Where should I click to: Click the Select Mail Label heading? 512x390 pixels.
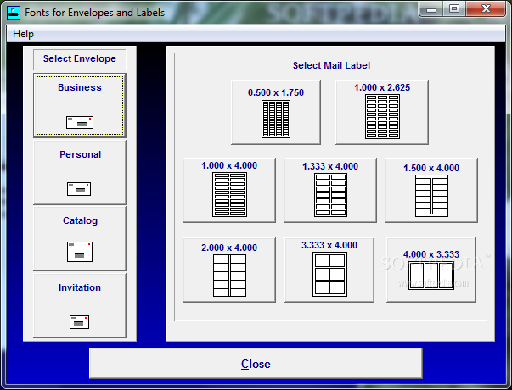pyautogui.click(x=331, y=65)
